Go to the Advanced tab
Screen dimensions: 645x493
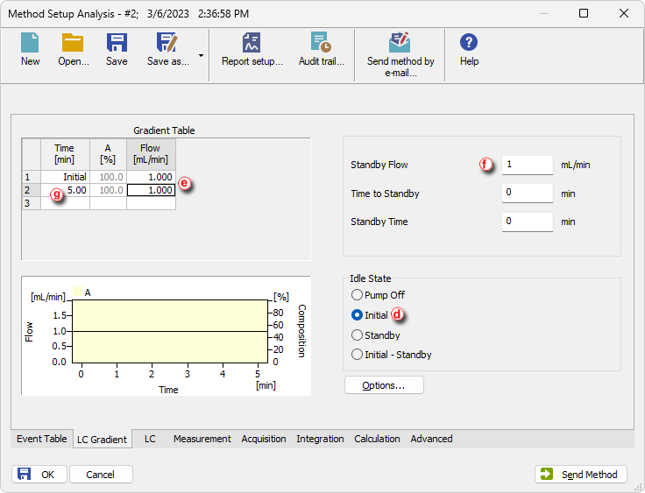[x=431, y=439]
